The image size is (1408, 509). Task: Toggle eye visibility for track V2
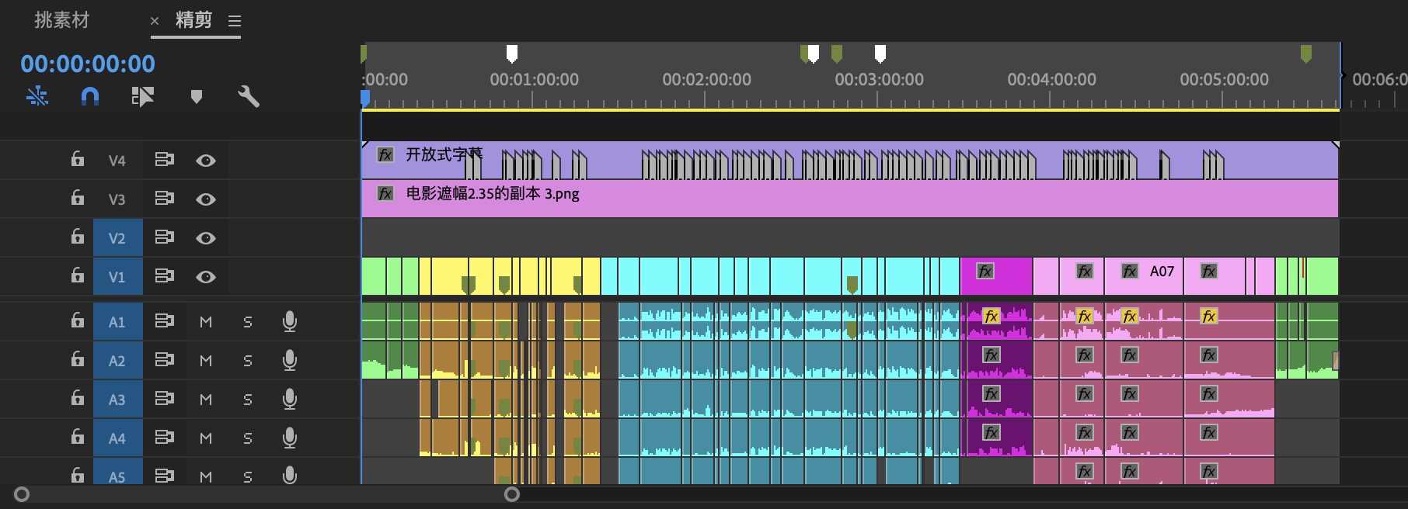206,238
